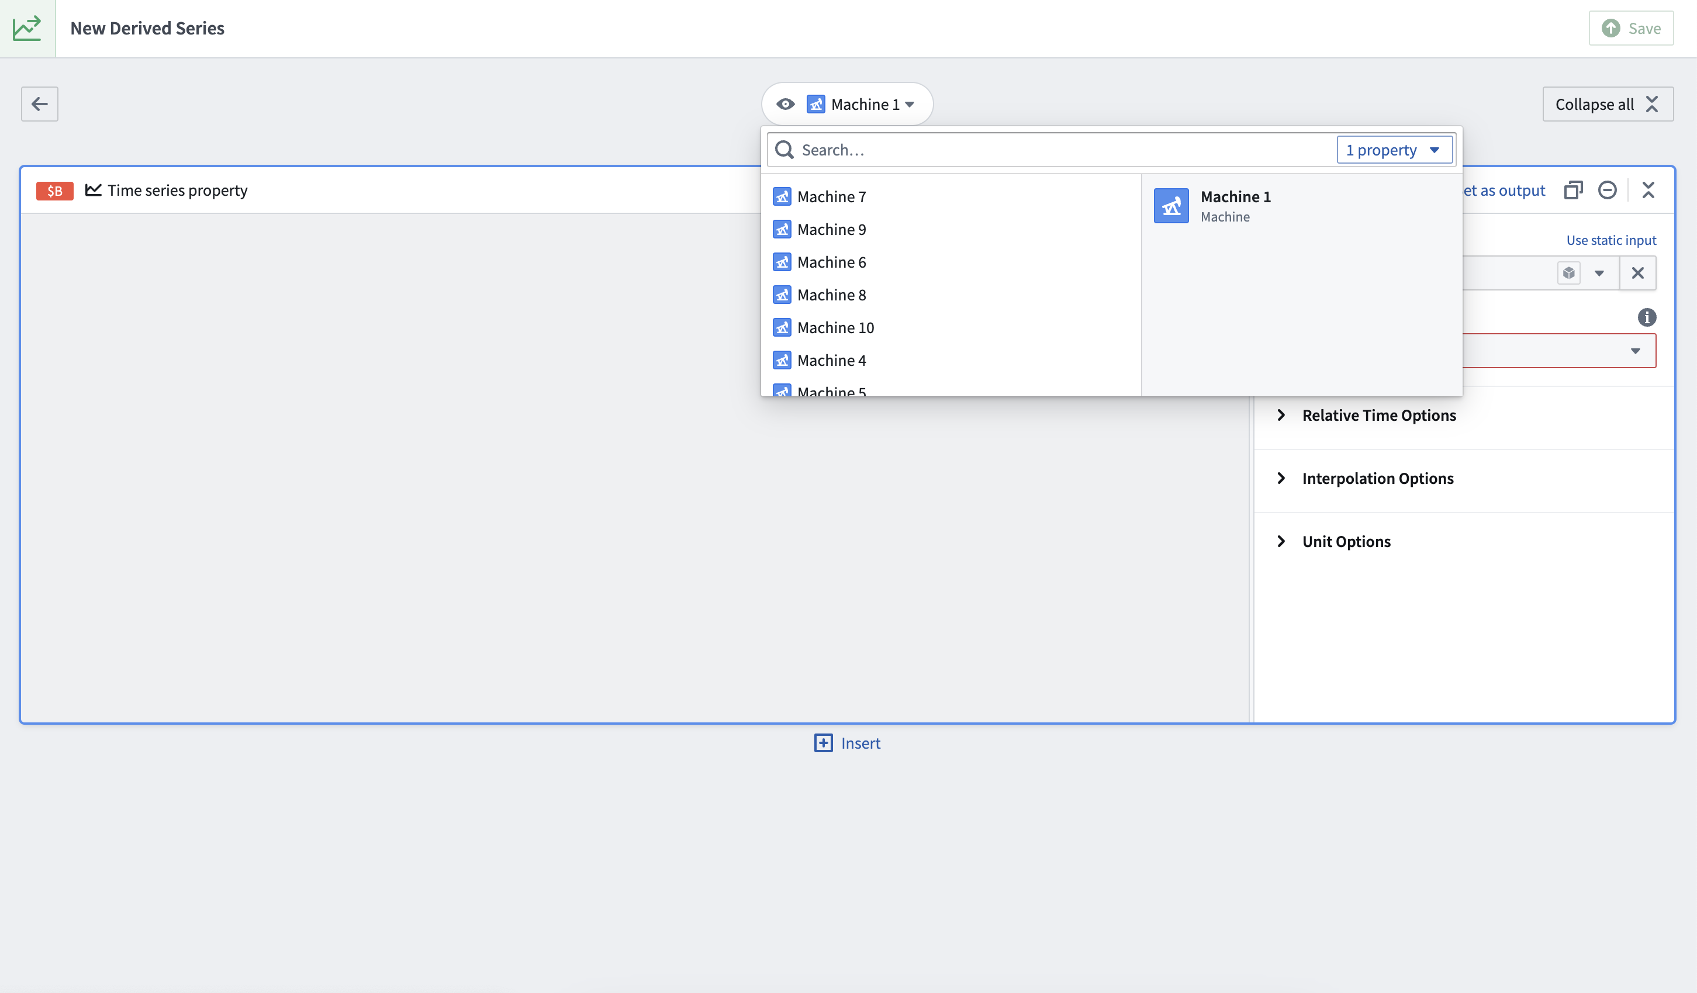Choose Machine 4 in the object list
This screenshot has height=993, width=1697.
[951, 360]
